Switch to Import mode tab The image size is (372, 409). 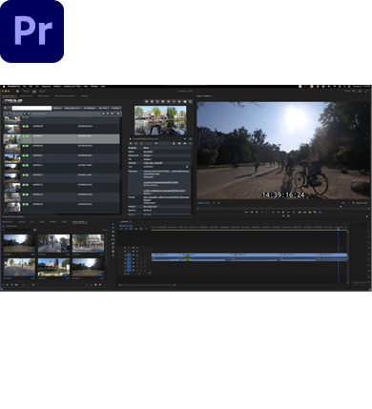(x=26, y=92)
